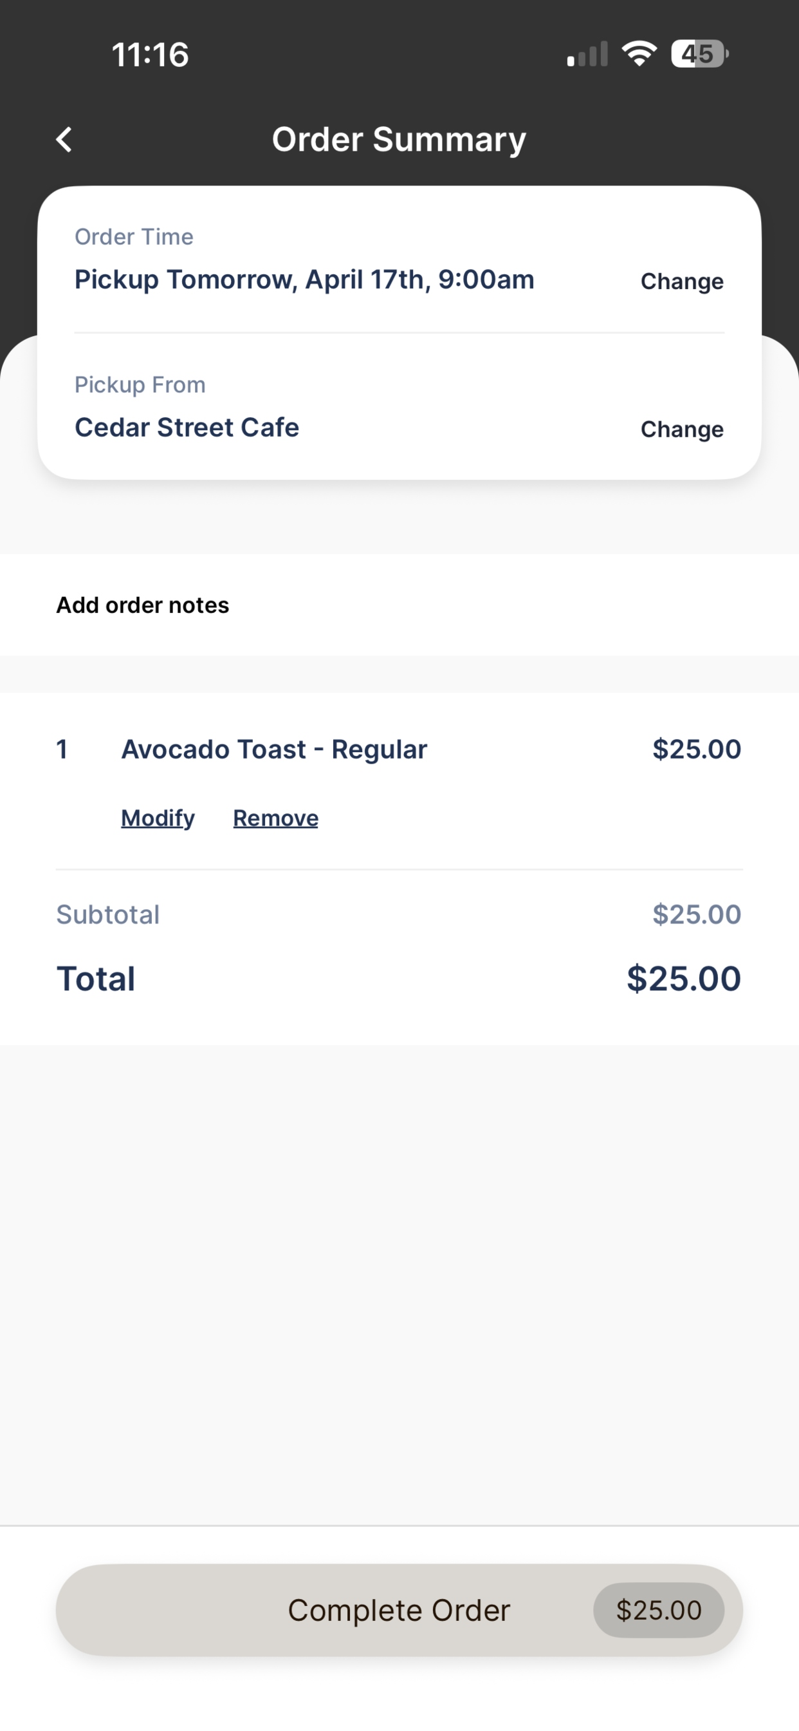Change the Cedar Street Cafe pickup location
The image size is (799, 1731).
(682, 429)
